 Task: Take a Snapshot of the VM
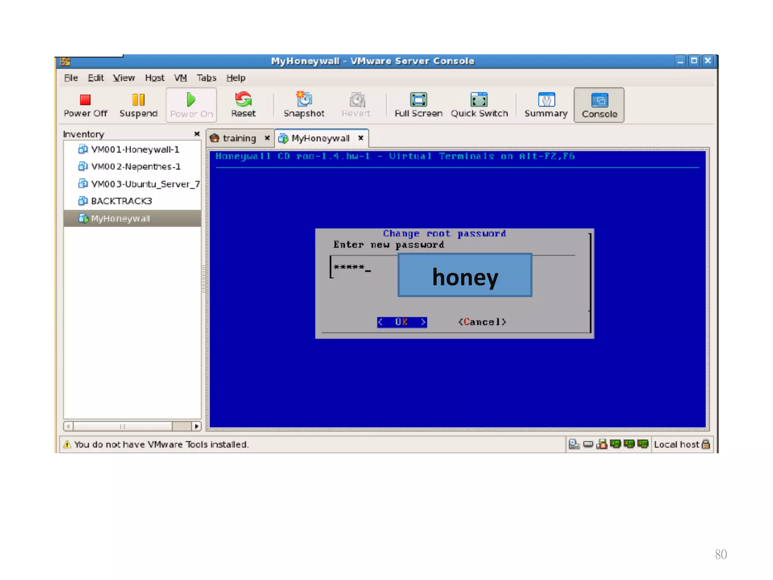tap(304, 105)
